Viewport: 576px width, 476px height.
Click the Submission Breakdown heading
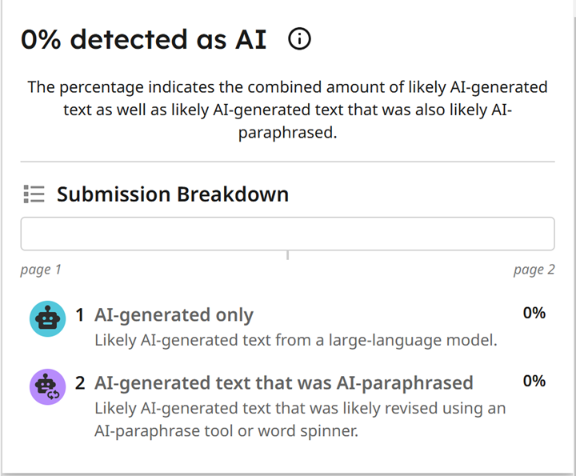pyautogui.click(x=173, y=194)
